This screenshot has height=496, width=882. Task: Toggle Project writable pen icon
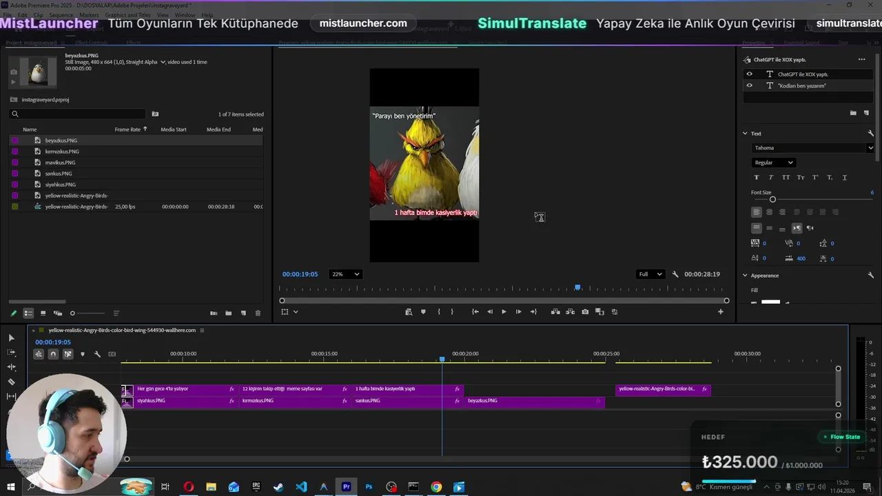pyautogui.click(x=13, y=313)
